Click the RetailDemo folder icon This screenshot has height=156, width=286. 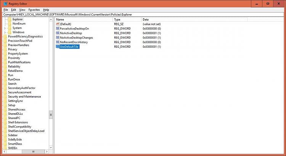tap(5, 71)
